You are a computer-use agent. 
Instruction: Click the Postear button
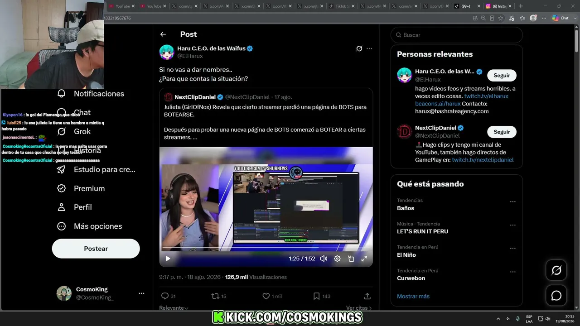(96, 249)
